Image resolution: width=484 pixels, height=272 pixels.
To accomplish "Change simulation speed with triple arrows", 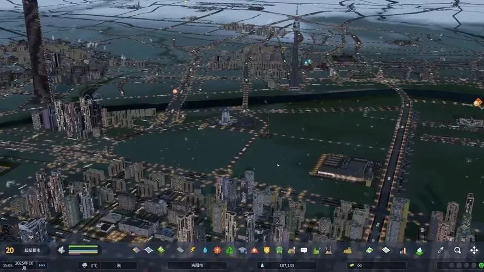I will 42,265.
